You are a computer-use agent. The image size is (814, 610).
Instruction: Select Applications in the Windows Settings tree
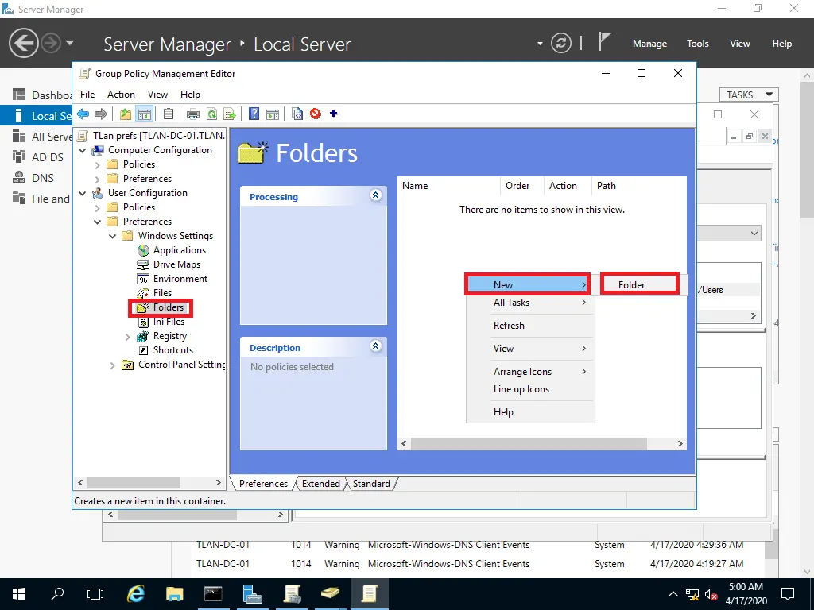click(x=180, y=250)
